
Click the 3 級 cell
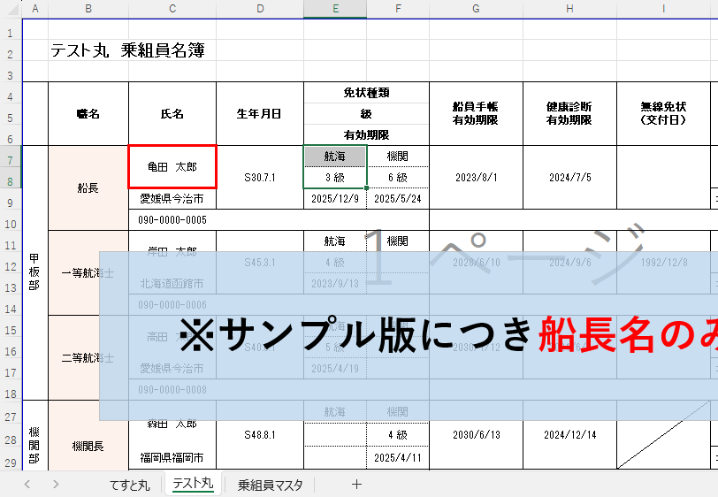[335, 177]
